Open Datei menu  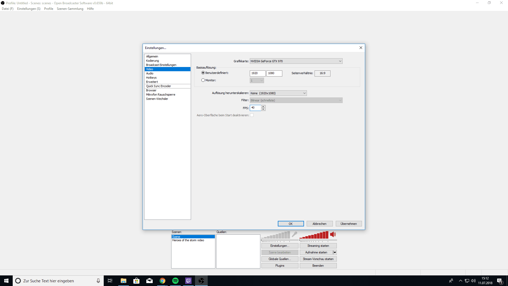click(x=8, y=9)
